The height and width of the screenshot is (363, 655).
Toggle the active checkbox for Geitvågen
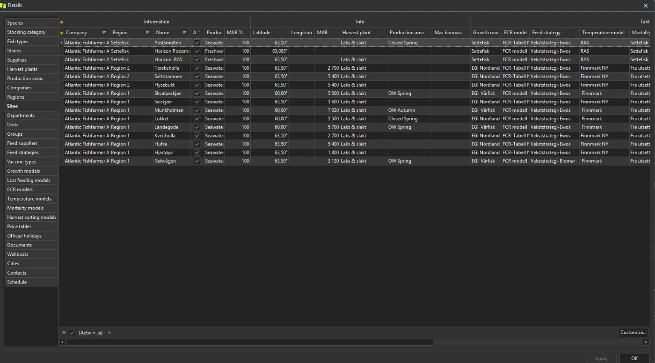coord(197,161)
